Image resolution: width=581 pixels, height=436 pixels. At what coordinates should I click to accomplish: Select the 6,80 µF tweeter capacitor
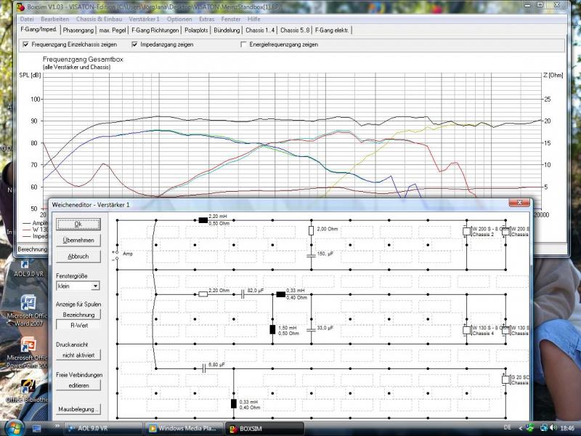click(x=204, y=369)
